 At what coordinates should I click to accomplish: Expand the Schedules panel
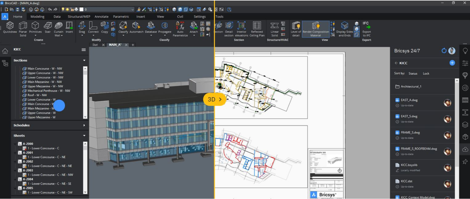84,125
